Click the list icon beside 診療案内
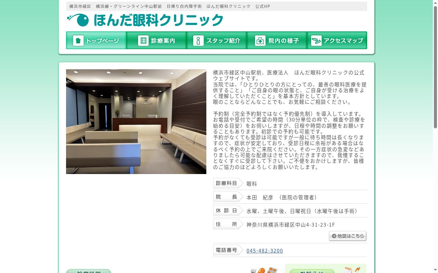 pyautogui.click(x=143, y=41)
